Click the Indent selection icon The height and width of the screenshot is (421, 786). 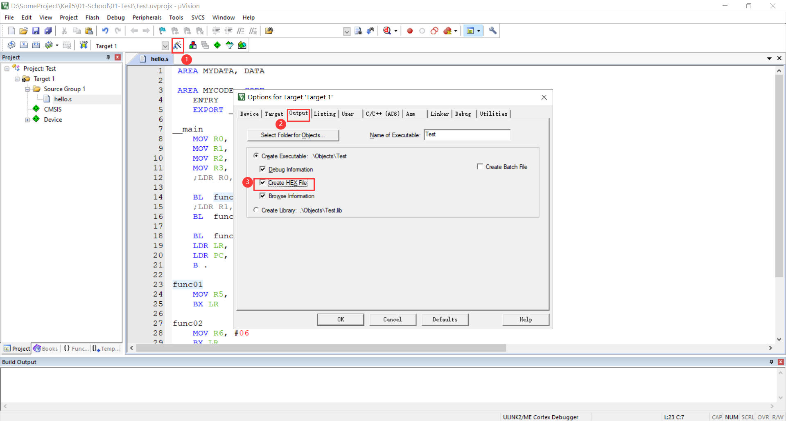[x=216, y=31]
